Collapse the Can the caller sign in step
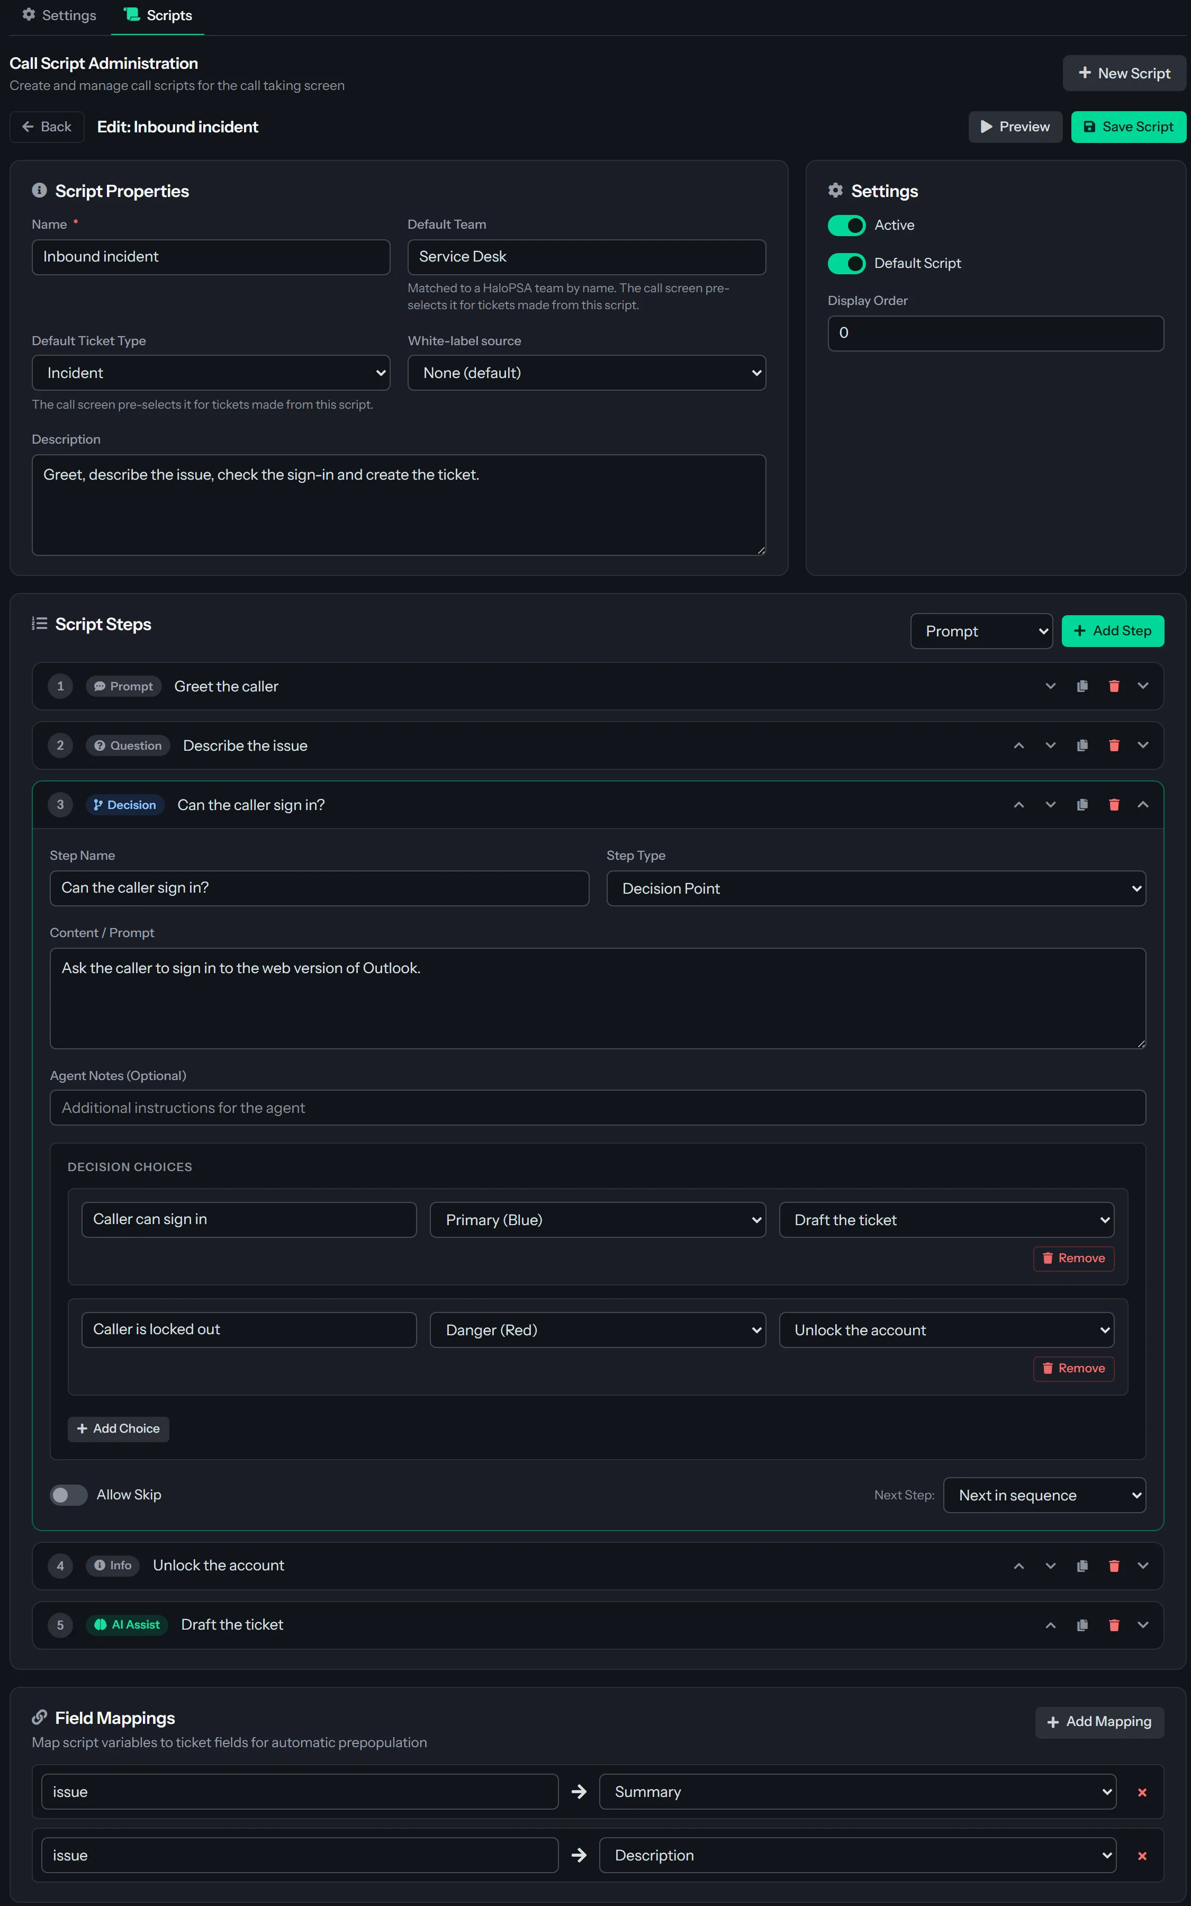The width and height of the screenshot is (1191, 1906). click(1143, 804)
